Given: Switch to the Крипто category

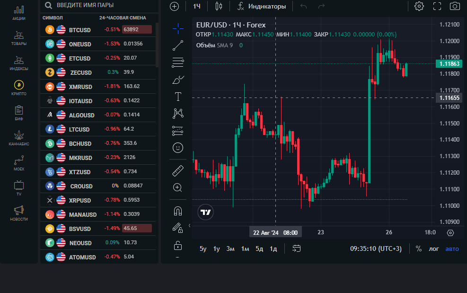Looking at the screenshot, I should (x=19, y=88).
